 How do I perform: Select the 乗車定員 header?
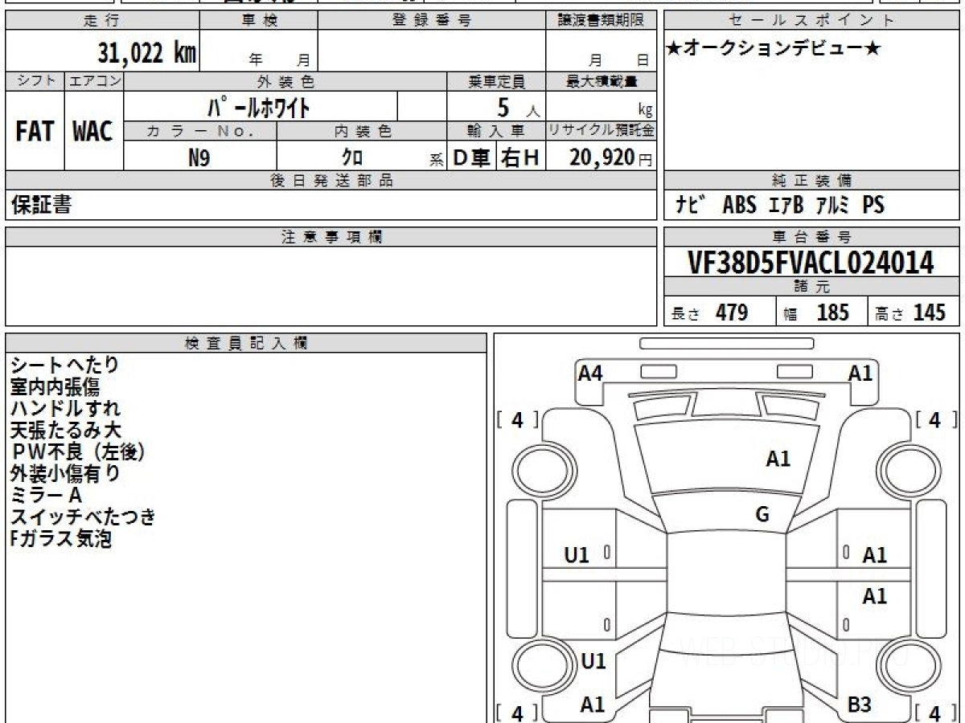pos(496,81)
